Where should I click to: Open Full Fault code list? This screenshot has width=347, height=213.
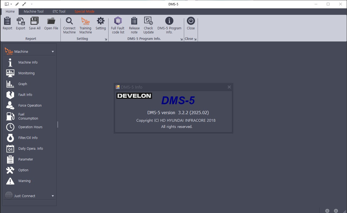click(x=118, y=26)
